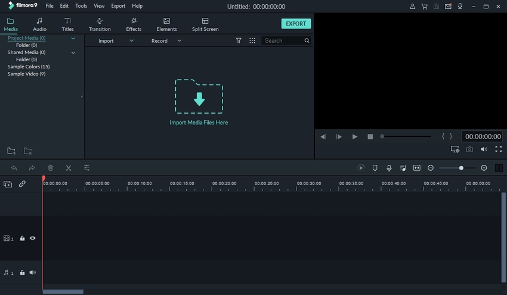Screen dimensions: 507x295
Task: Click the timeline zoom slider handle
Action: click(x=461, y=168)
